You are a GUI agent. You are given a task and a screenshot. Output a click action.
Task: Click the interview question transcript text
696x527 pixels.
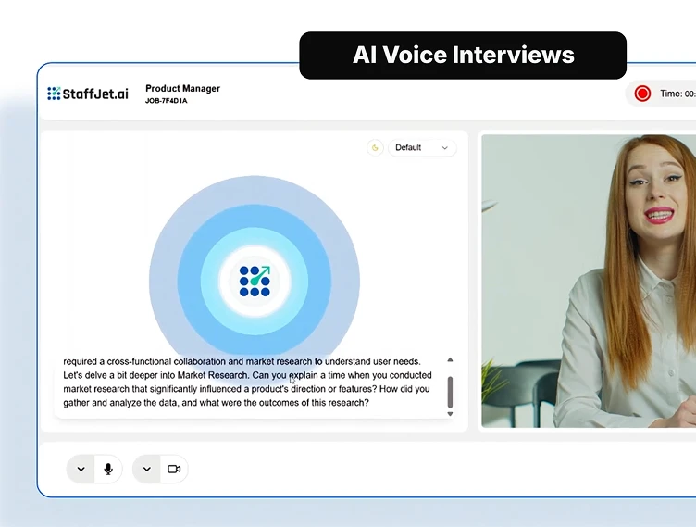coord(247,383)
